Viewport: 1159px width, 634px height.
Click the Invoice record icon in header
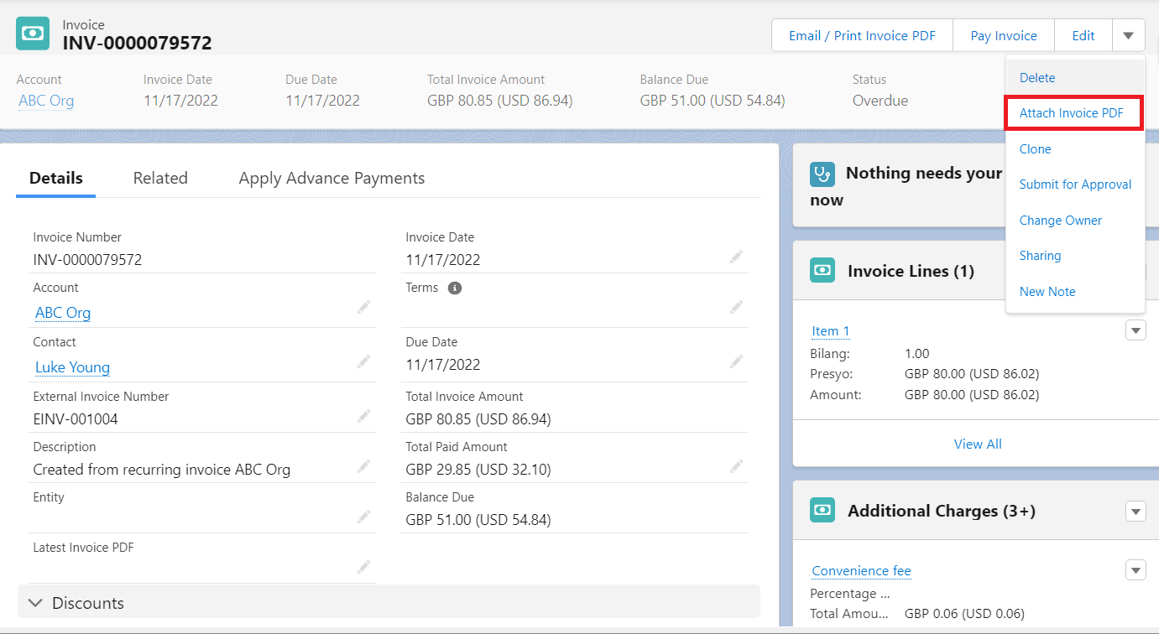(33, 34)
